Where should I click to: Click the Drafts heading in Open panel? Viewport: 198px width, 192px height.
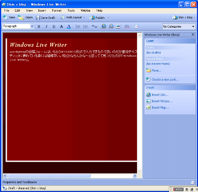tap(150, 48)
